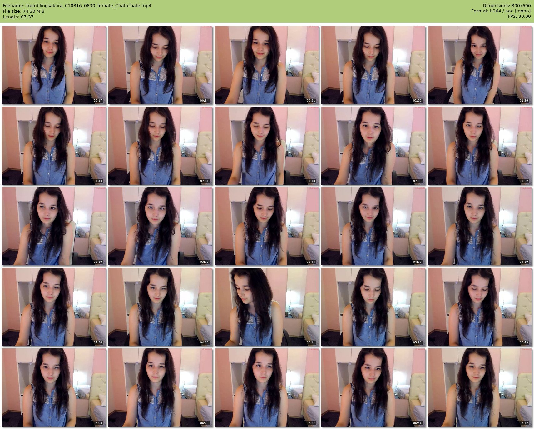Screen dimensions: 534x429
Task: Choose the thumbnail with timestamp 06:37
Action: [x=267, y=387]
